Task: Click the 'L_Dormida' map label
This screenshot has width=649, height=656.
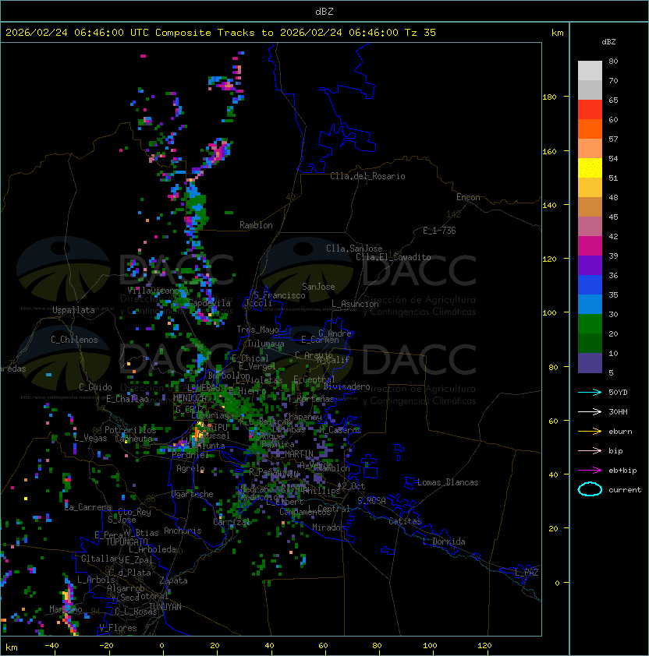Action: (x=444, y=541)
